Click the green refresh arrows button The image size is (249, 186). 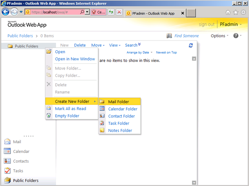point(111,12)
